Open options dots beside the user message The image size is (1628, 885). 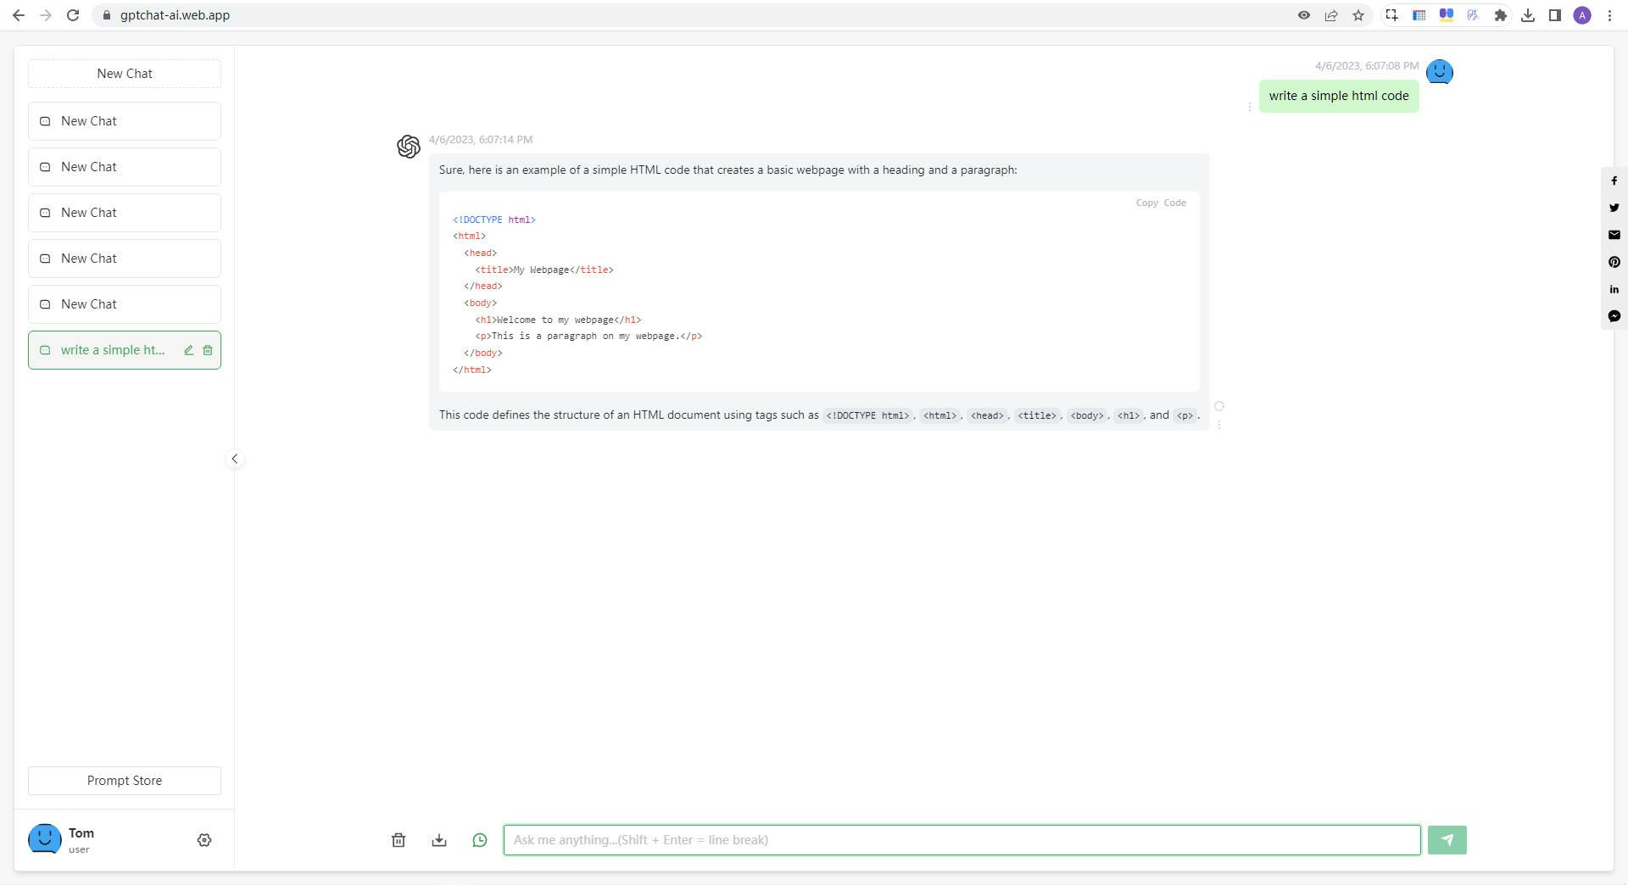(1250, 107)
